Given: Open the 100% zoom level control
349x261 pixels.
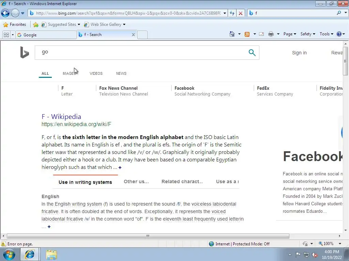Looking at the screenshot, I should (330, 244).
